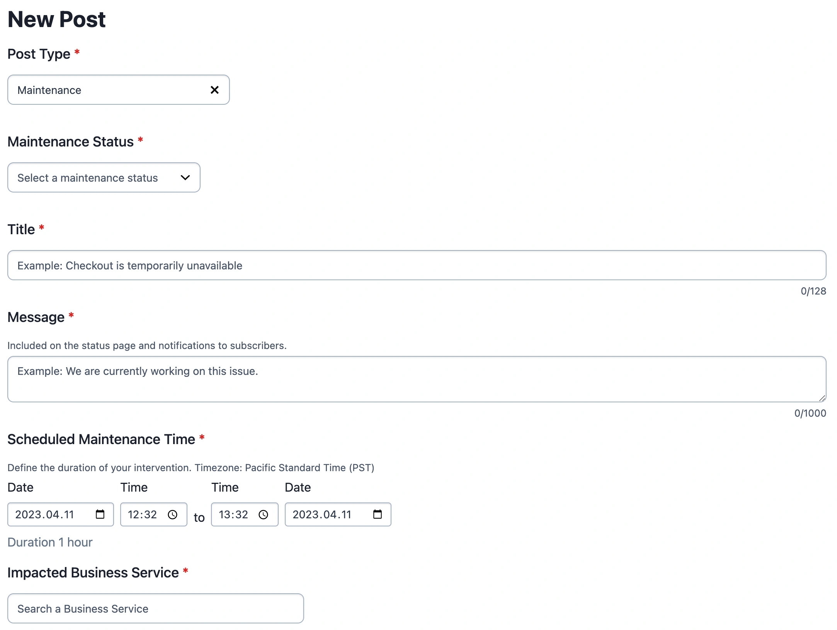Screen dimensions: 837x630
Task: Open start time clock picker icon
Action: pos(172,514)
